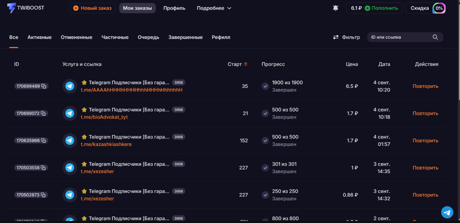Viewport: 460px width, 223px height.
Task: Switch to the Активные tab
Action: coord(40,37)
